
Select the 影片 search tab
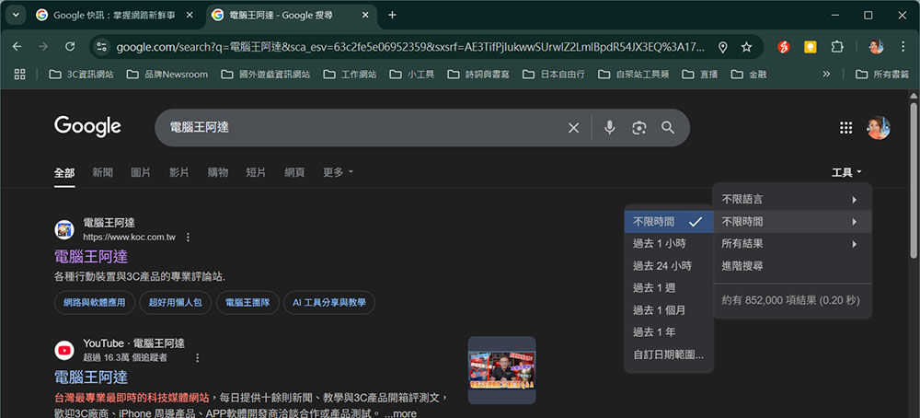click(x=179, y=172)
